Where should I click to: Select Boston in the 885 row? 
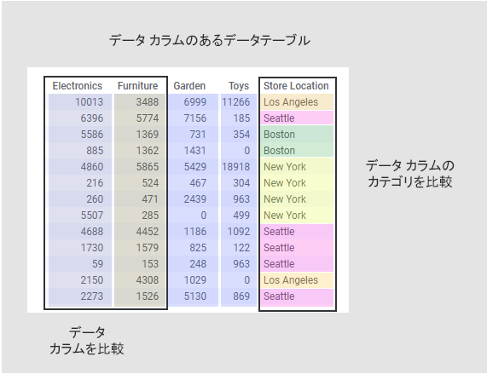click(x=279, y=151)
